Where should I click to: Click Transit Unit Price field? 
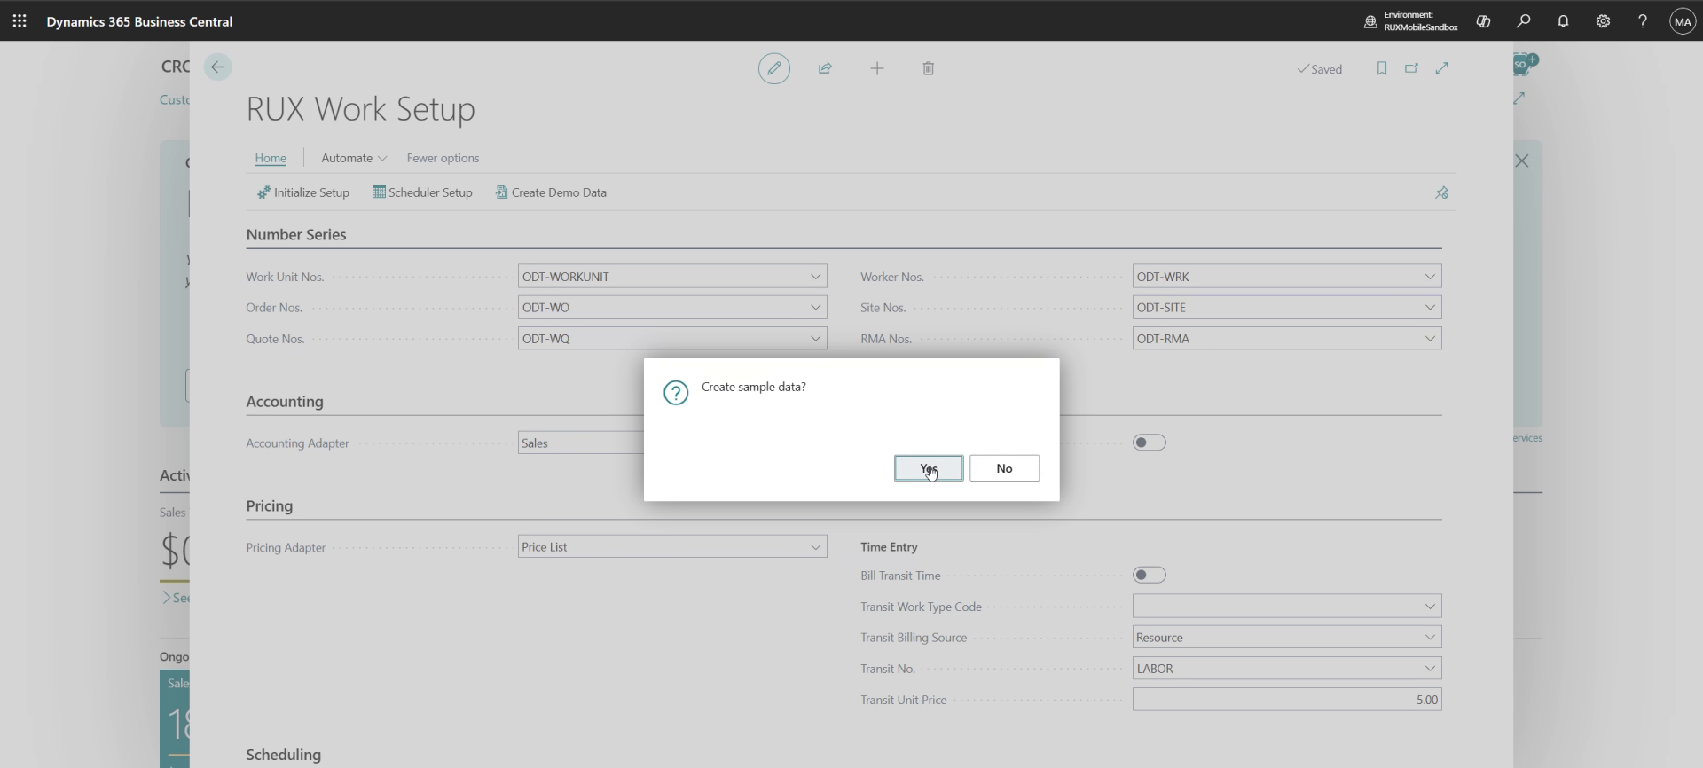pyautogui.click(x=1287, y=700)
